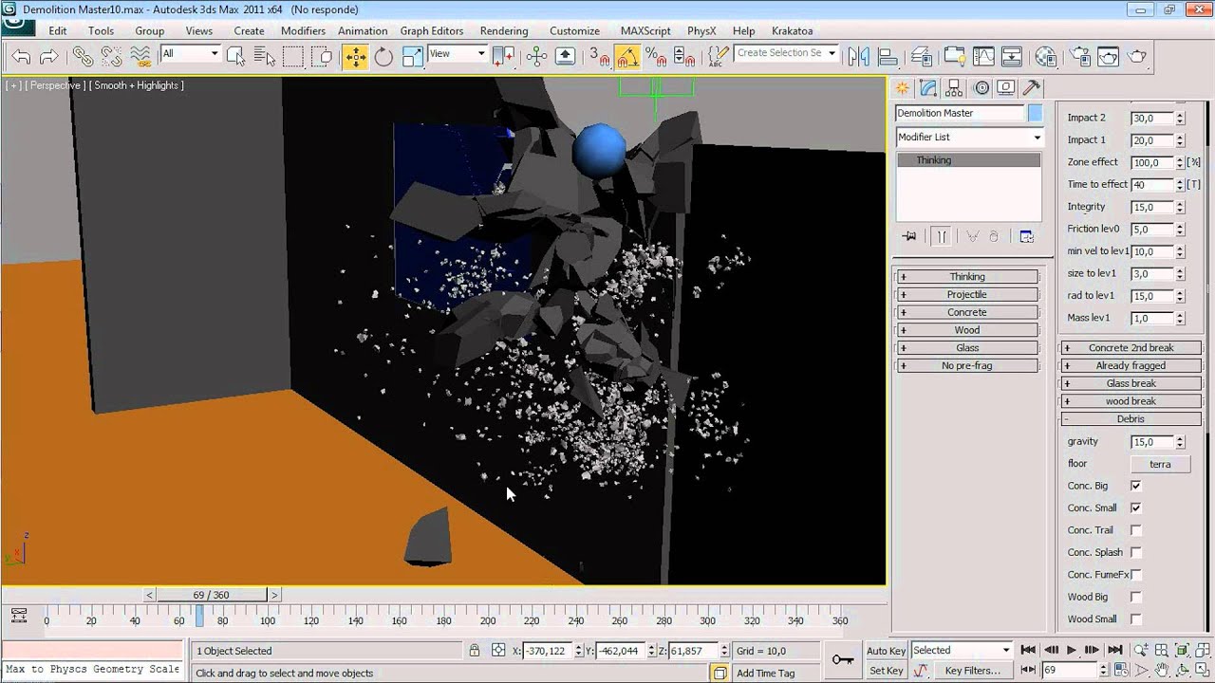The height and width of the screenshot is (683, 1215).
Task: Activate the Select and Rotate tool
Action: (x=383, y=57)
